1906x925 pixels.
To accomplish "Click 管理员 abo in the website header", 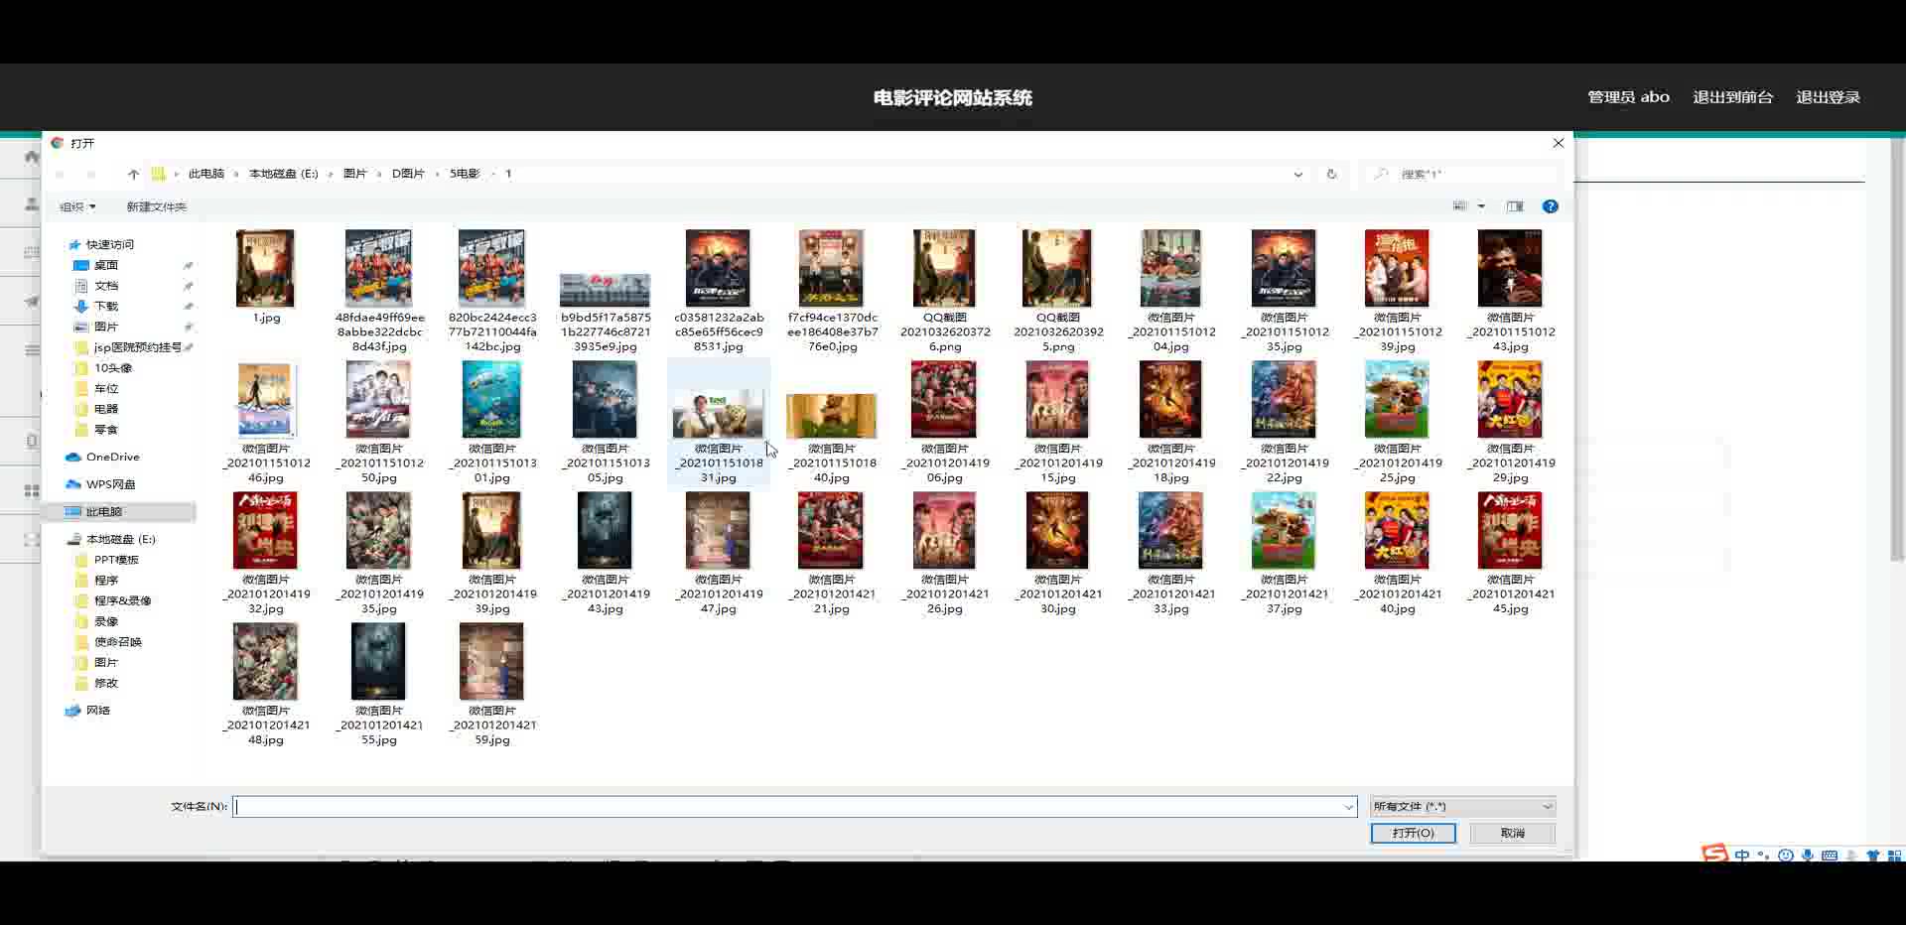I will [x=1628, y=97].
